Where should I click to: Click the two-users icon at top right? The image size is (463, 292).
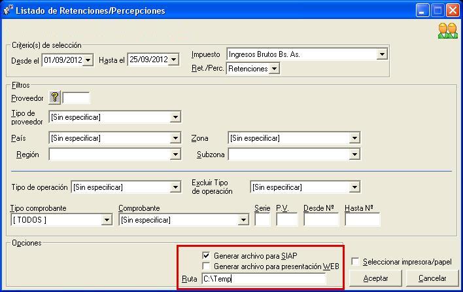tap(447, 31)
